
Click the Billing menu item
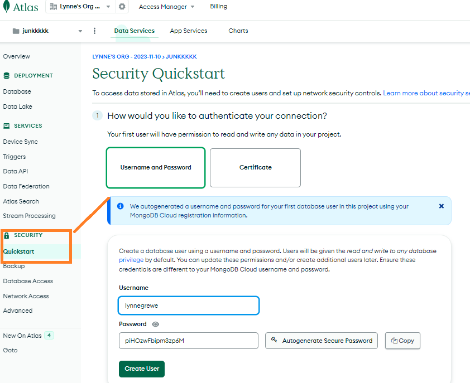(x=218, y=7)
